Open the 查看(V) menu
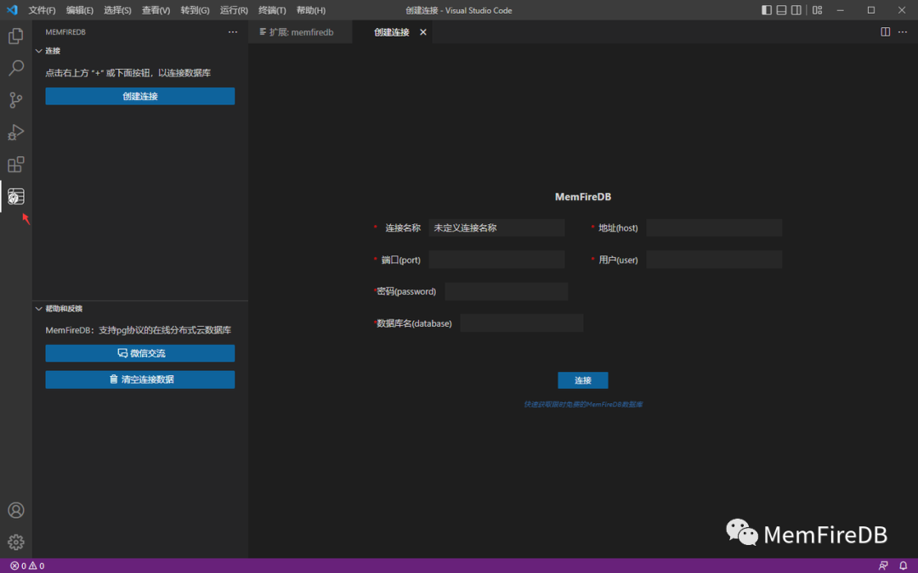The height and width of the screenshot is (573, 918). pos(156,10)
